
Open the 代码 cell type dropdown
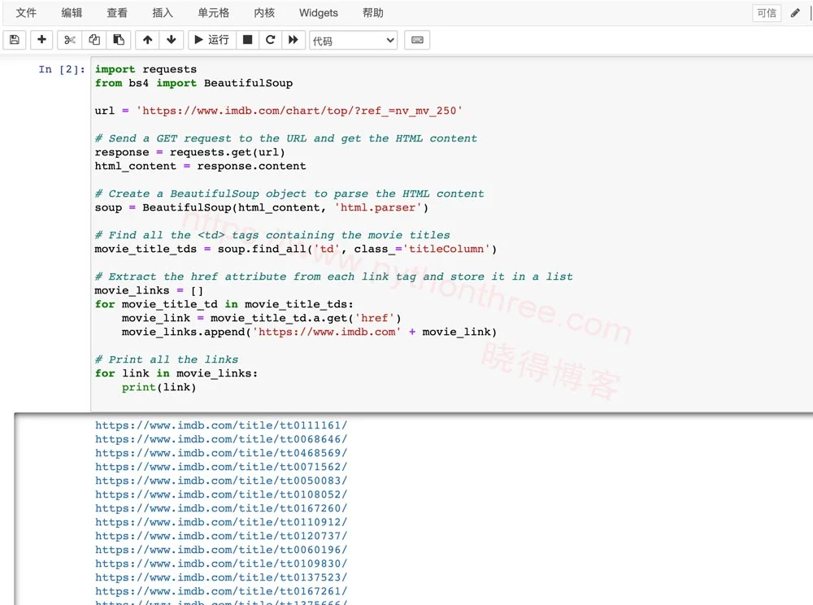pos(353,41)
